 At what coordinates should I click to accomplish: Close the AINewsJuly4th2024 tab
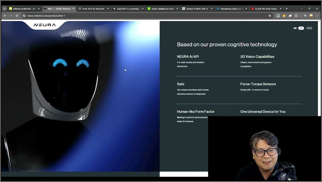click(x=39, y=8)
